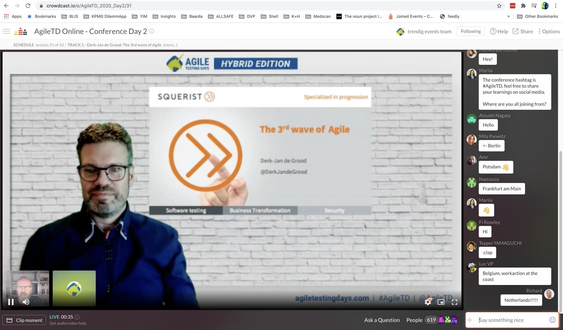This screenshot has height=330, width=563.
Task: Enable picture-in-picture mode icon
Action: point(441,302)
